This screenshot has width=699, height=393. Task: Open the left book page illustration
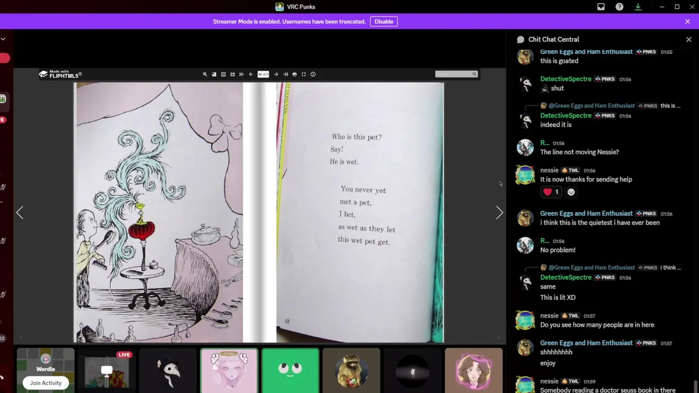(158, 212)
